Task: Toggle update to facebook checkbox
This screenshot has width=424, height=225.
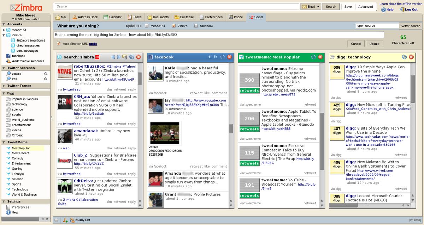Action: (x=196, y=26)
